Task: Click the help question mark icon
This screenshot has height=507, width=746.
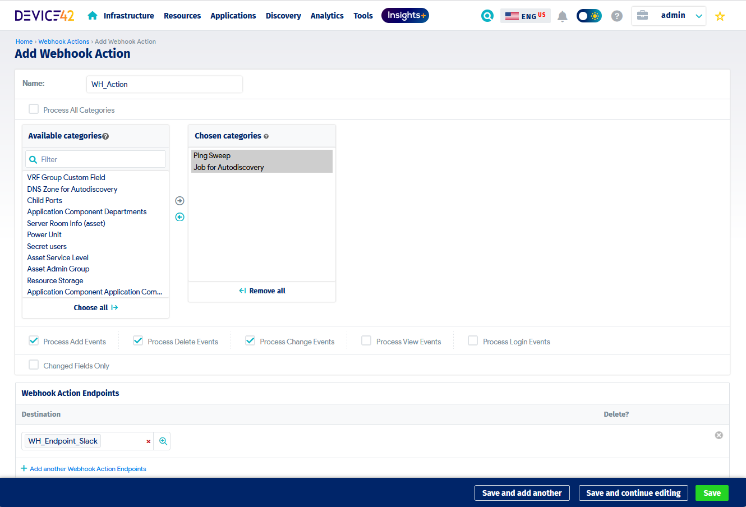Action: (616, 16)
